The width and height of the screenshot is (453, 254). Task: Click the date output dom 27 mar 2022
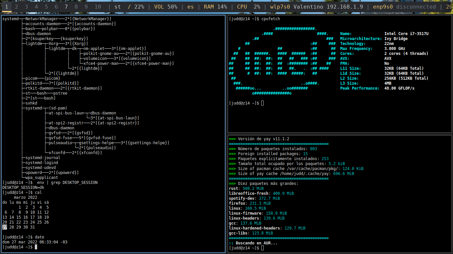(35, 242)
